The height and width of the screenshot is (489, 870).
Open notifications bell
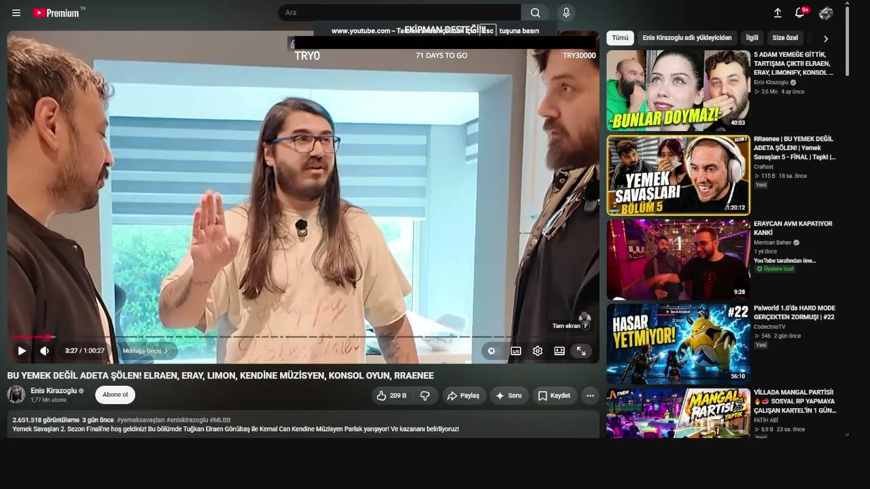tap(800, 13)
